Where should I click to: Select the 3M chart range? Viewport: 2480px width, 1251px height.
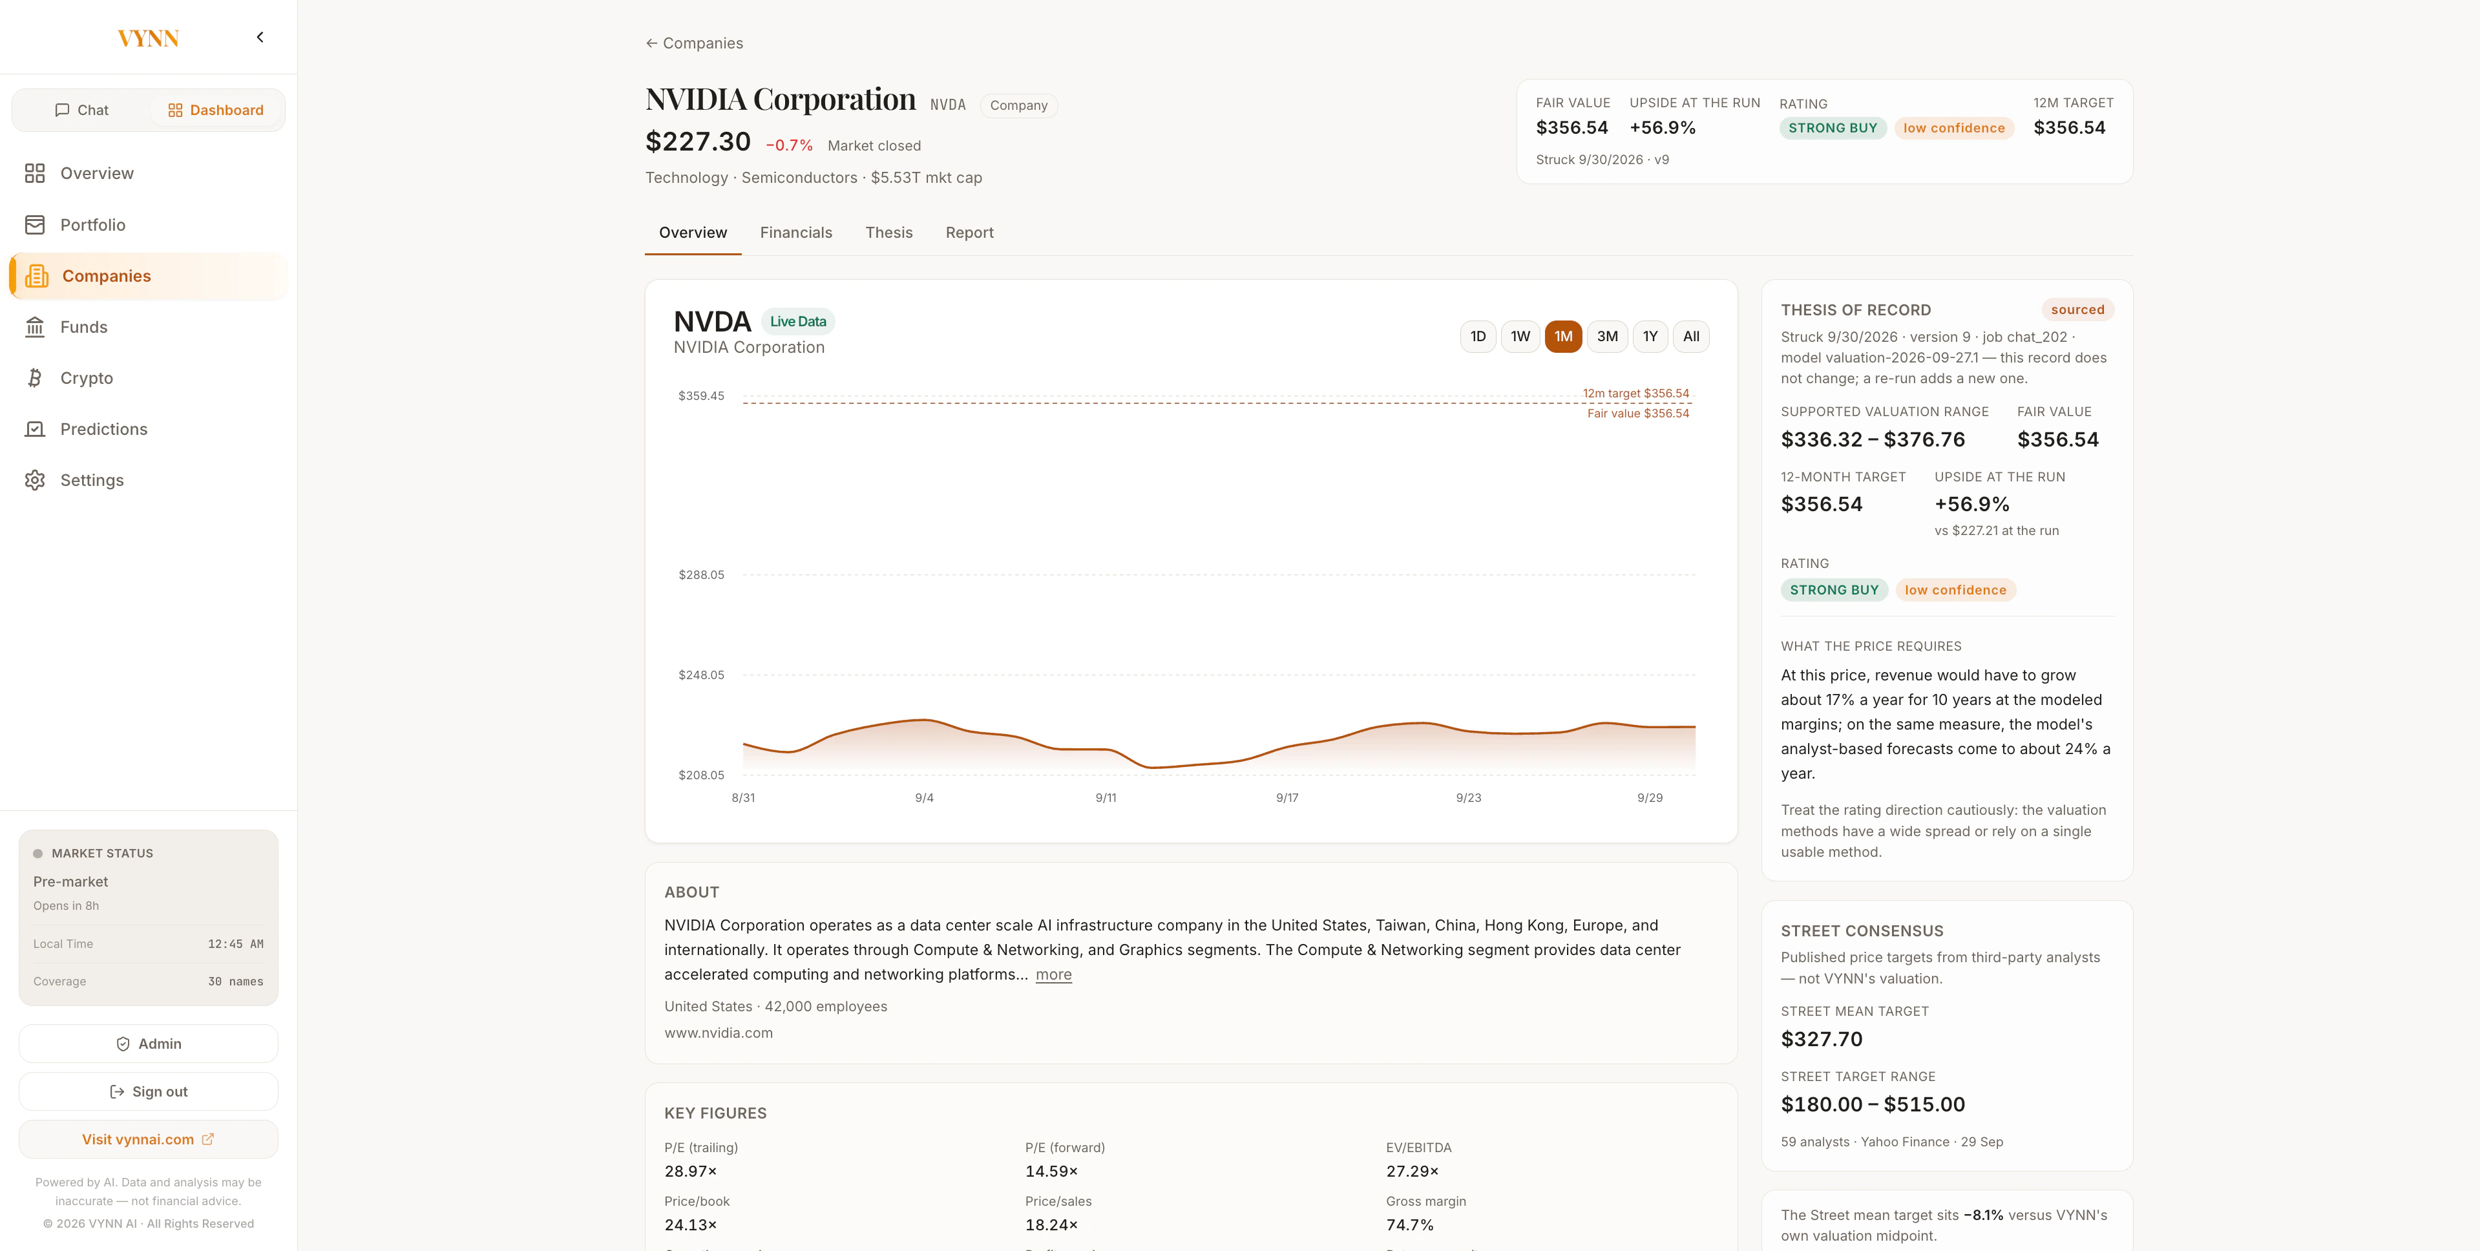click(x=1608, y=337)
